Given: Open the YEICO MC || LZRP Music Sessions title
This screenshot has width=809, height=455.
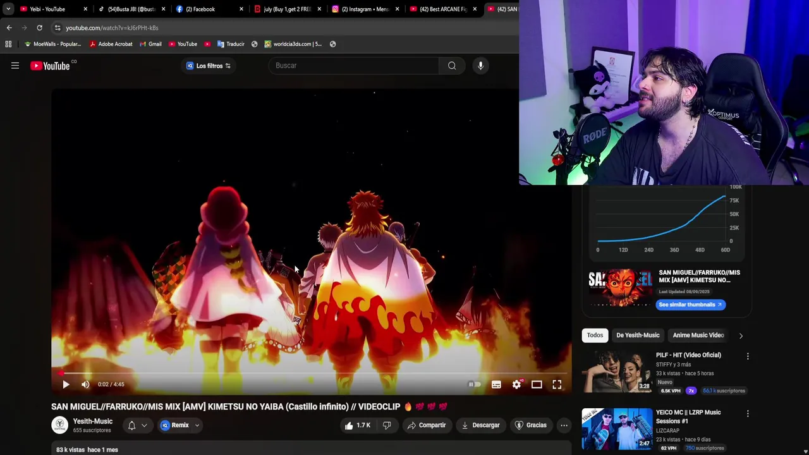Looking at the screenshot, I should (x=688, y=416).
